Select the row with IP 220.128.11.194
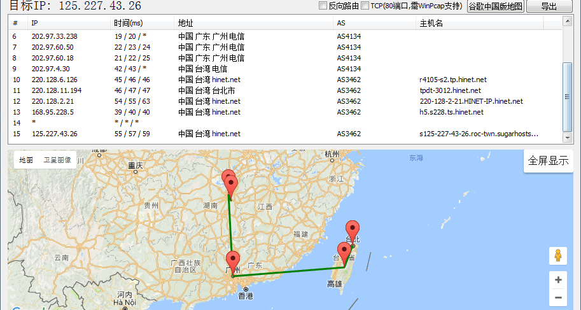The height and width of the screenshot is (310, 581). (285, 90)
